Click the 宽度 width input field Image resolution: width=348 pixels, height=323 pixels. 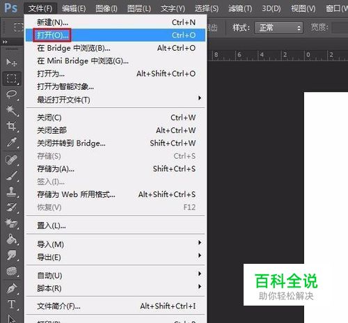click(340, 28)
